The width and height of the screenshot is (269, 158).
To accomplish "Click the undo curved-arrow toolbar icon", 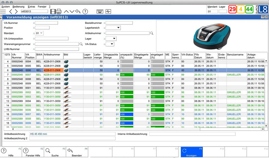I will (x=78, y=11).
